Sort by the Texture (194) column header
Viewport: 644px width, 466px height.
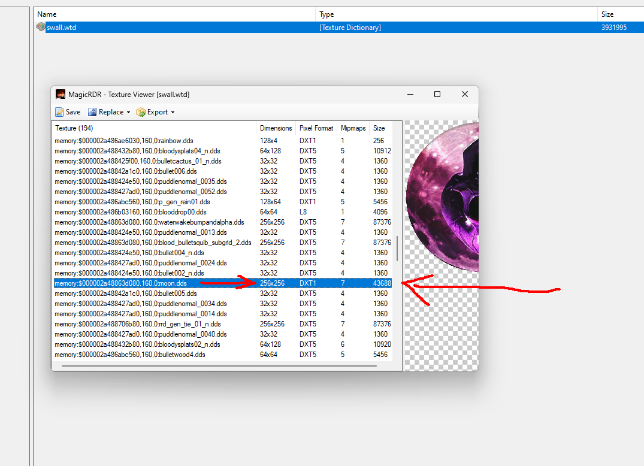[x=154, y=128]
